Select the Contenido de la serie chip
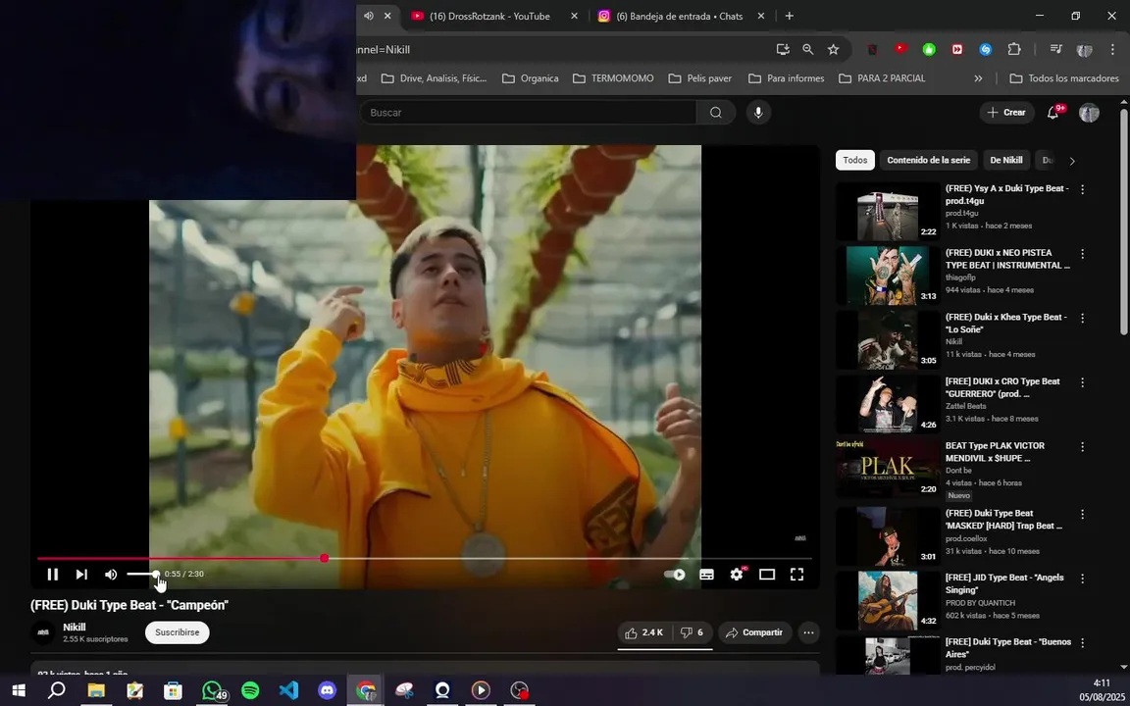 coord(928,160)
